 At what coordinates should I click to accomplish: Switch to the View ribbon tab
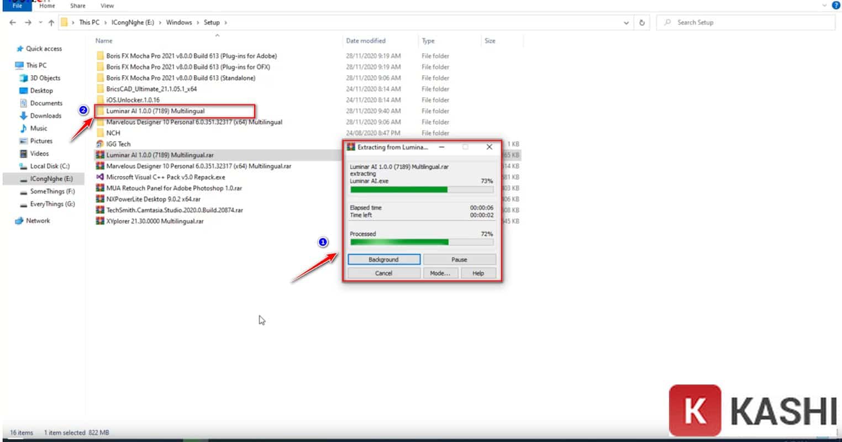(107, 6)
